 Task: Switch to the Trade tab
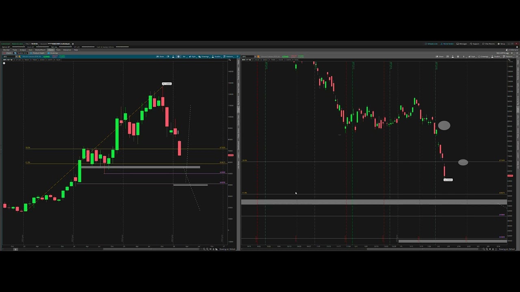pos(15,50)
